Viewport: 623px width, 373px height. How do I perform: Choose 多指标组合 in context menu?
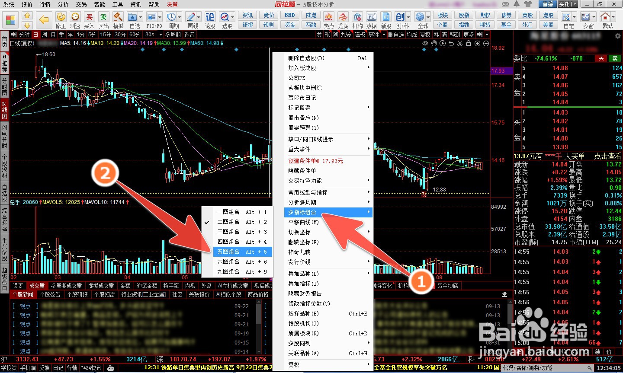(x=328, y=212)
